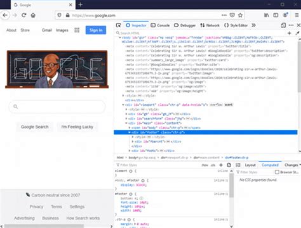Open the Changes sidebar tab

pos(292,165)
